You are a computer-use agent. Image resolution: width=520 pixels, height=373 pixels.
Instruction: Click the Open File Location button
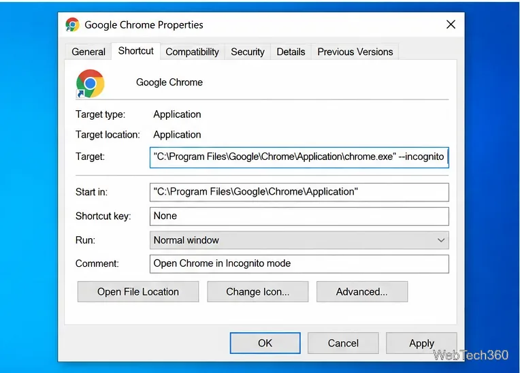tap(138, 292)
